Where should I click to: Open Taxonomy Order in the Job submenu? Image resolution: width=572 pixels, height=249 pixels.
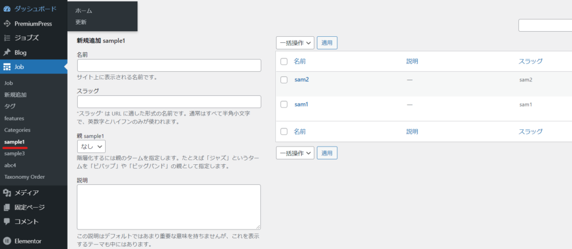25,177
